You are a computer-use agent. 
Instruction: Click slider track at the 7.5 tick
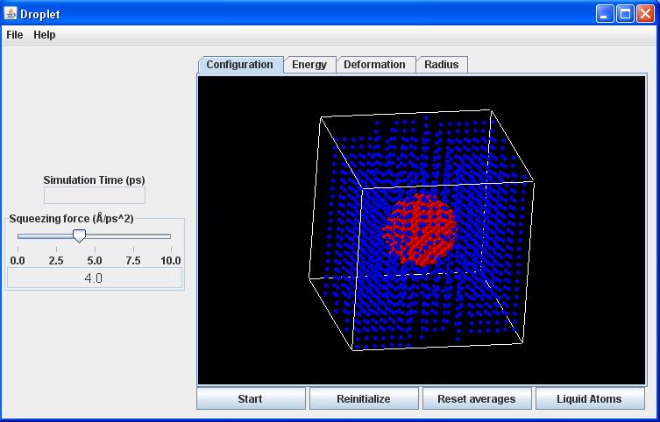tap(132, 236)
